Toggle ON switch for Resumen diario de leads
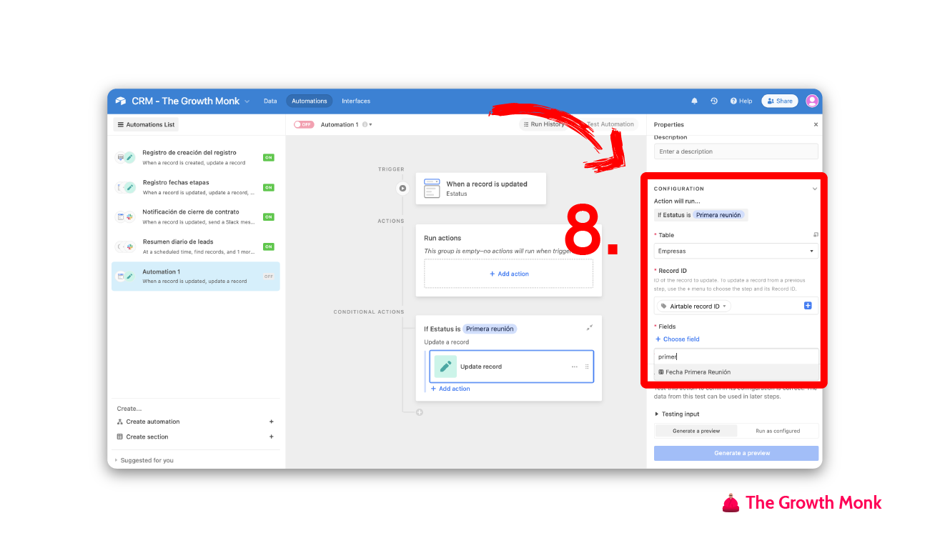930x558 pixels. (x=268, y=246)
